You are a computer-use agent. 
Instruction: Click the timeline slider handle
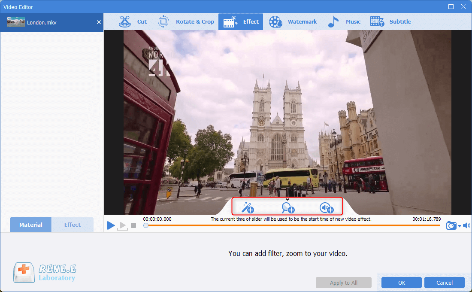pyautogui.click(x=146, y=225)
